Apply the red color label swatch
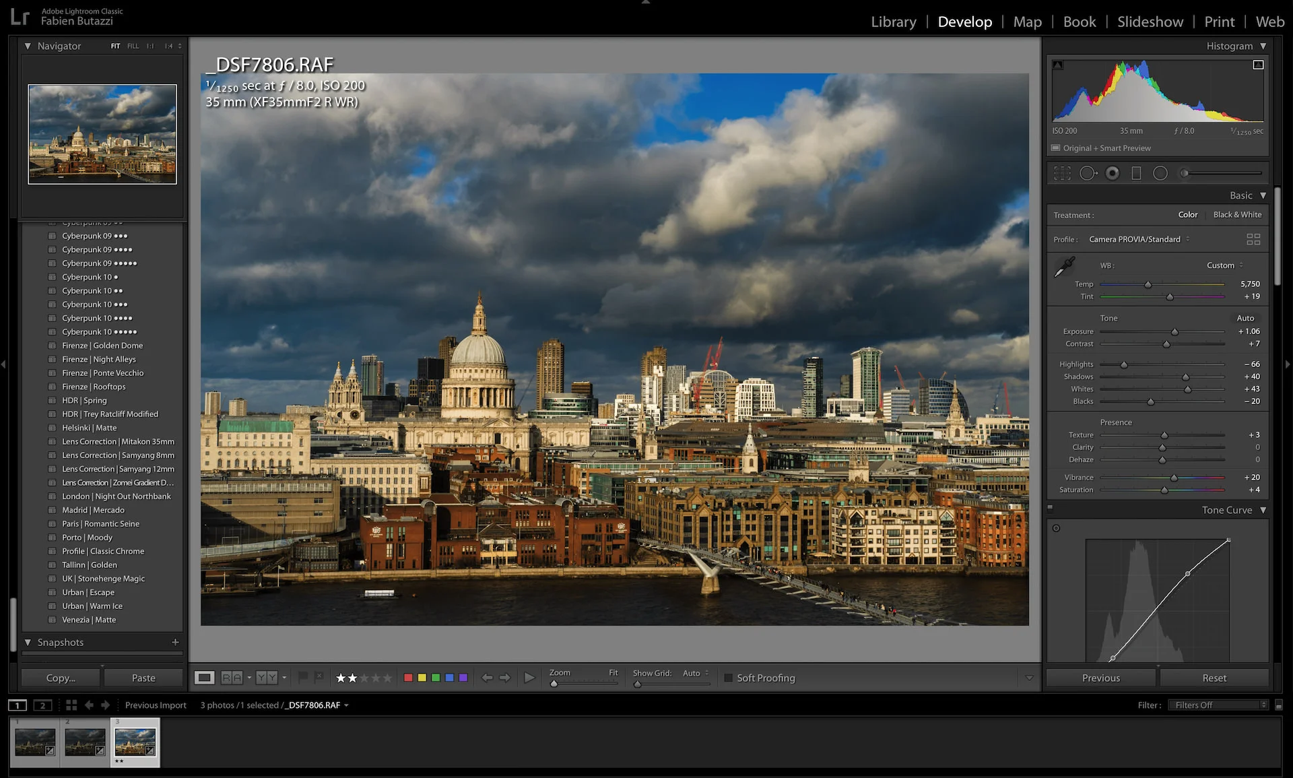 pyautogui.click(x=407, y=678)
